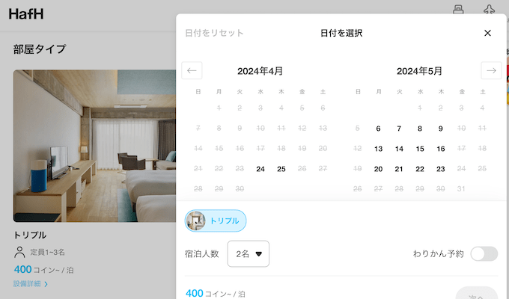Screen dimensions: 509x299
Task: Select April 24 in the calendar
Action: point(260,169)
